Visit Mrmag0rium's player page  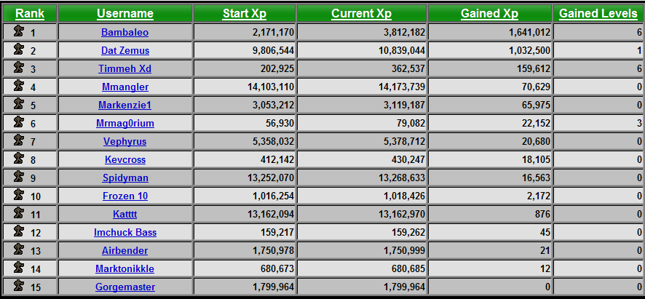125,123
